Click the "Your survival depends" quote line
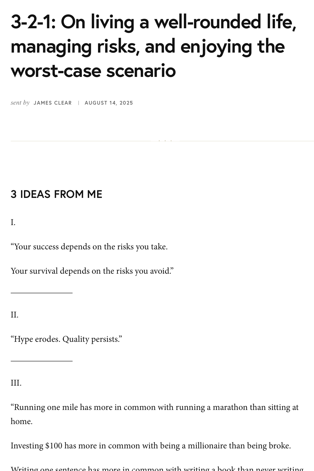 pyautogui.click(x=92, y=271)
